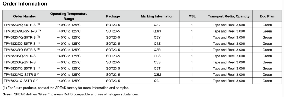Viewport: 284px width, 97px height.
Task: Click the Order Information heading
Action: click(x=25, y=4)
